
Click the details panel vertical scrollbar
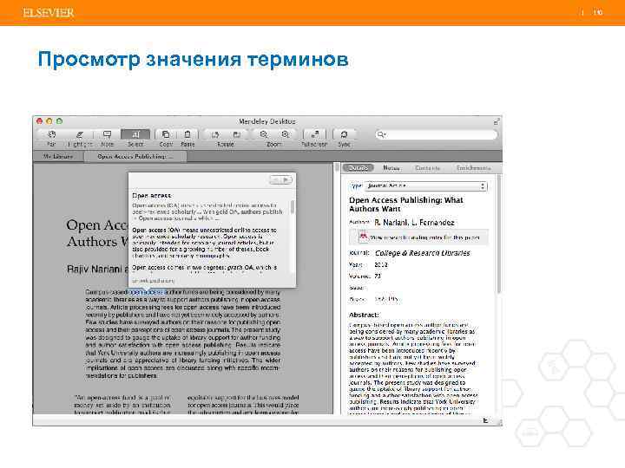coord(498,235)
